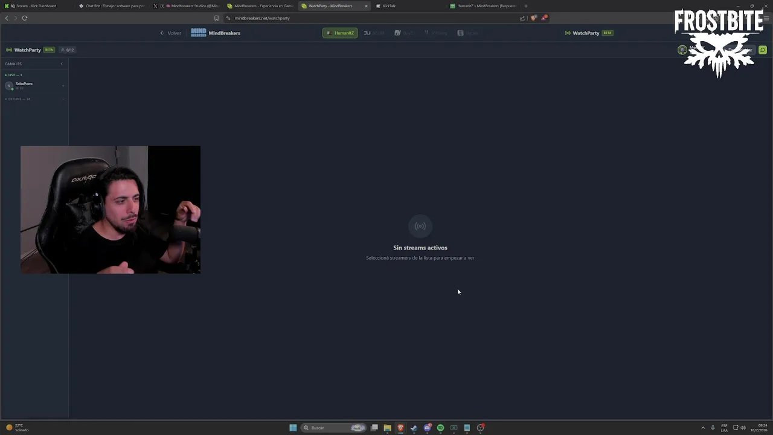Viewport: 773px width, 435px height.
Task: Click the 0/12 viewers counter badge
Action: [x=67, y=50]
